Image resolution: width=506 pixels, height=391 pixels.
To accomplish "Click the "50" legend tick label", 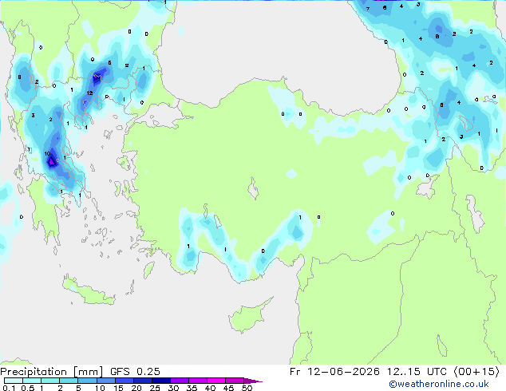I will click(247, 388).
